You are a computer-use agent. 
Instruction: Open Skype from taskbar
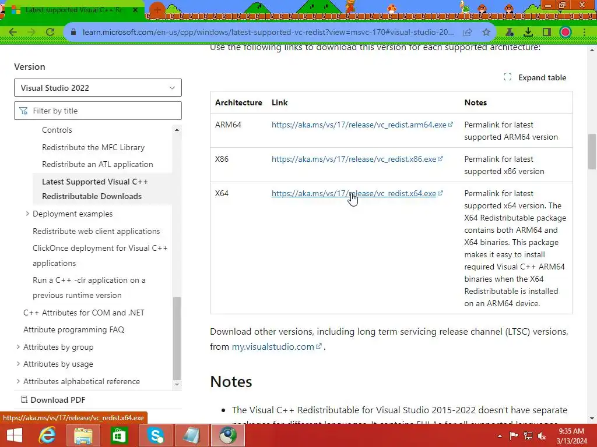click(155, 435)
